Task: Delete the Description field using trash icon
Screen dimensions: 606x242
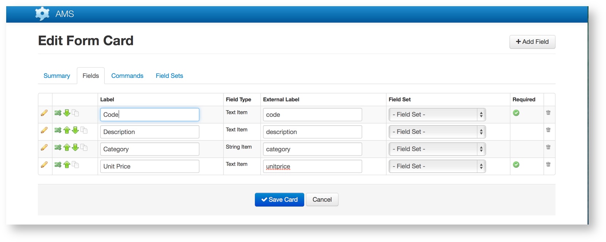Action: pyautogui.click(x=548, y=130)
